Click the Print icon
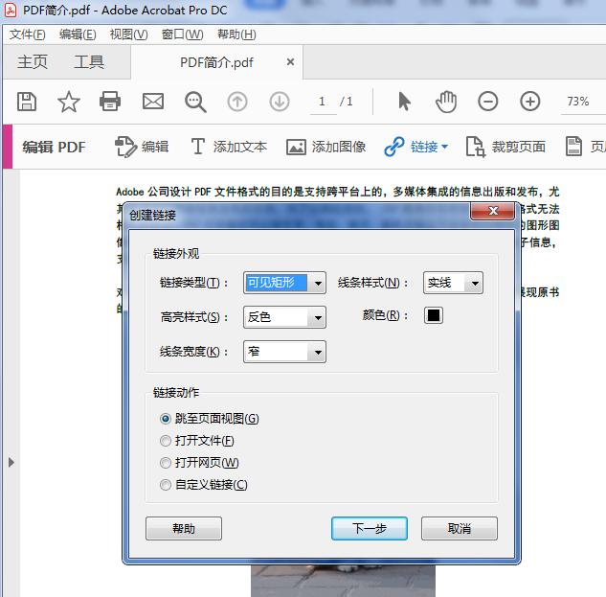 pos(110,102)
